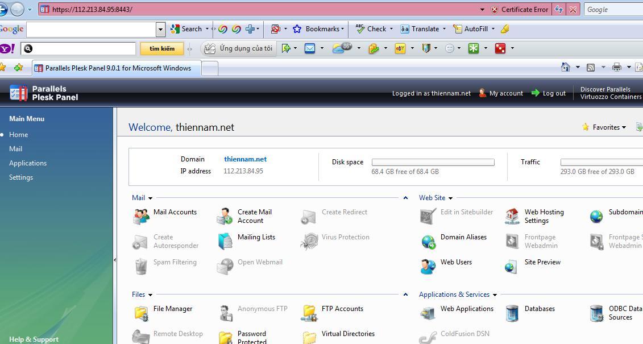Click the Virtual Directories folder icon
The width and height of the screenshot is (643, 344).
coord(309,337)
